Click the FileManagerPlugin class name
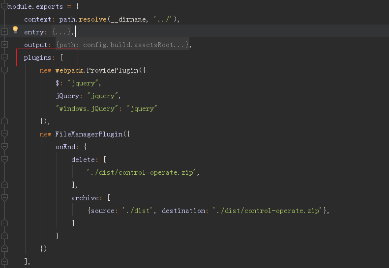The width and height of the screenshot is (389, 268). click(89, 134)
